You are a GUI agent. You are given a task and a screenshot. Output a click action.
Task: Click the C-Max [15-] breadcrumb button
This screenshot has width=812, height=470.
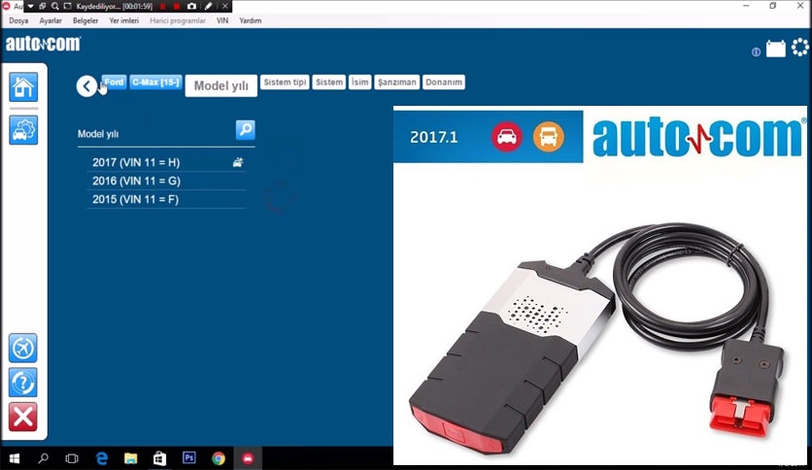[x=155, y=82]
